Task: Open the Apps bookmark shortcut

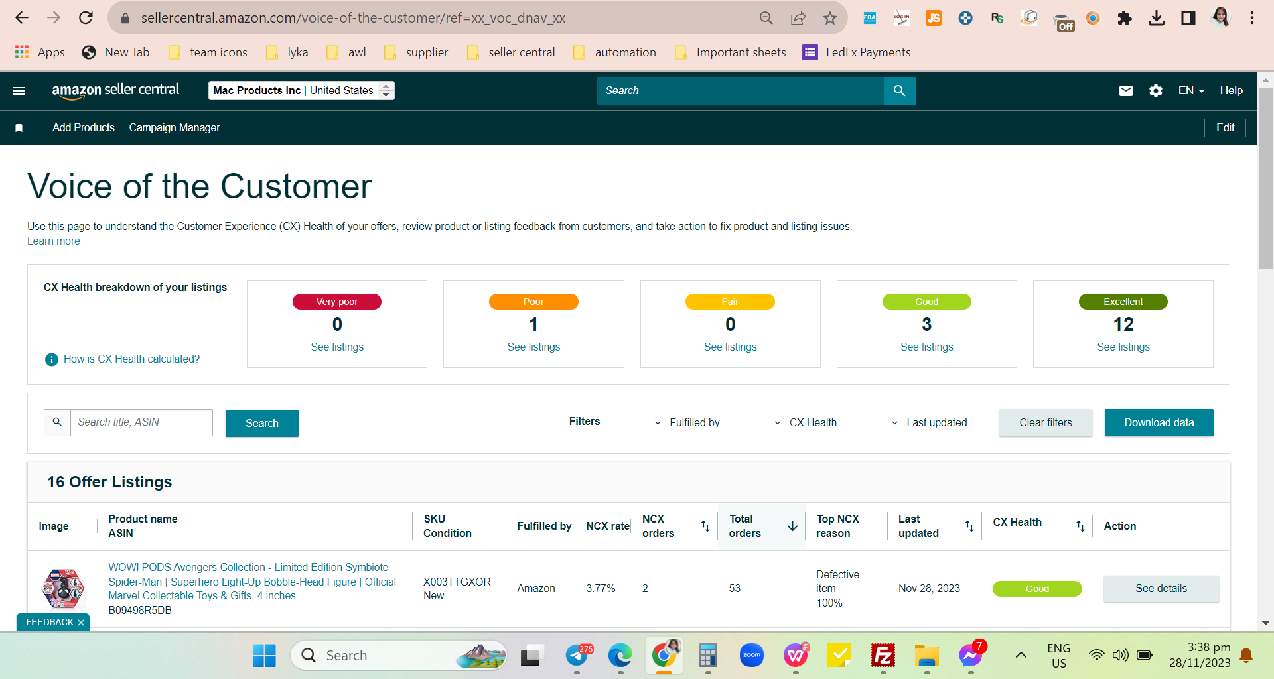Action: click(40, 52)
